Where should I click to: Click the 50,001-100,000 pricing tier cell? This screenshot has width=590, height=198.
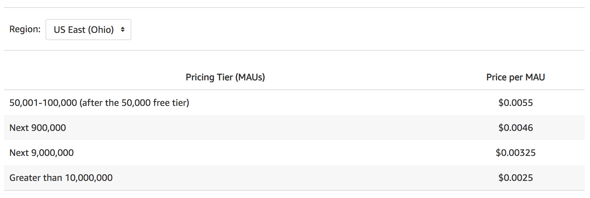coord(99,103)
